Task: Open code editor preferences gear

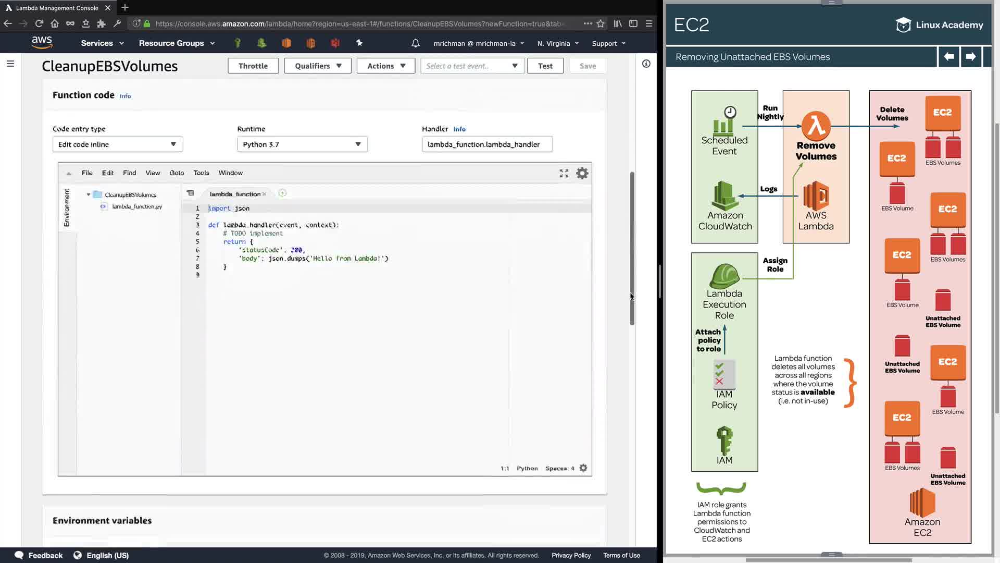Action: click(582, 173)
